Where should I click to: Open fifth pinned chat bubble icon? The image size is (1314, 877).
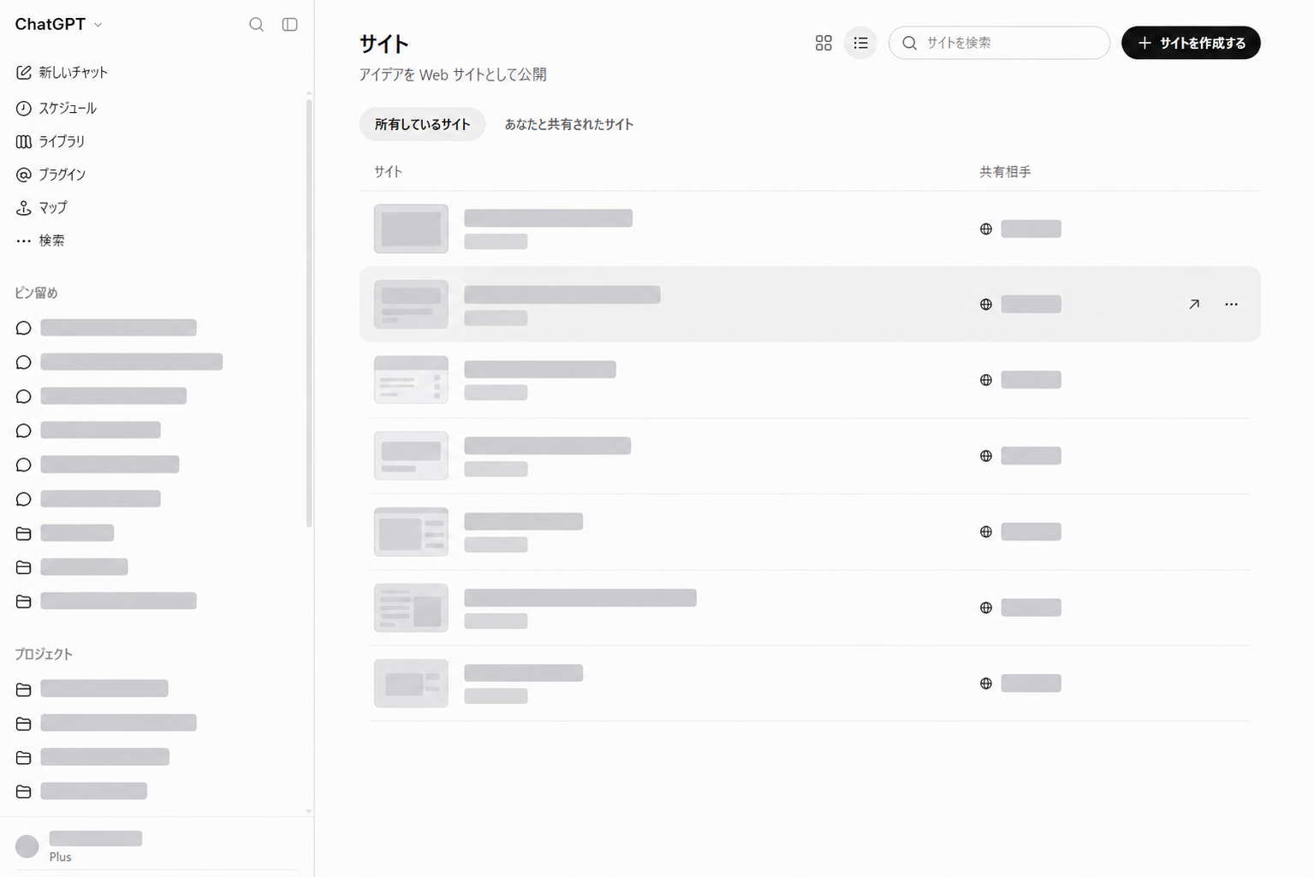[x=24, y=465]
